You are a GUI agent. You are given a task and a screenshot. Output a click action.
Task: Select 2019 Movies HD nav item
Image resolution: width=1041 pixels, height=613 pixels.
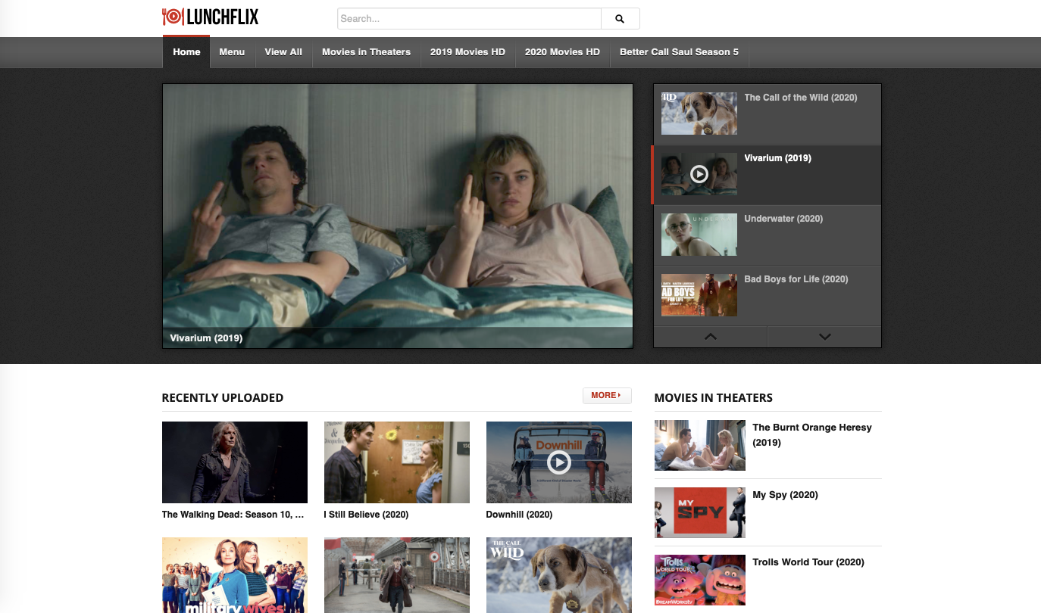pyautogui.click(x=467, y=52)
